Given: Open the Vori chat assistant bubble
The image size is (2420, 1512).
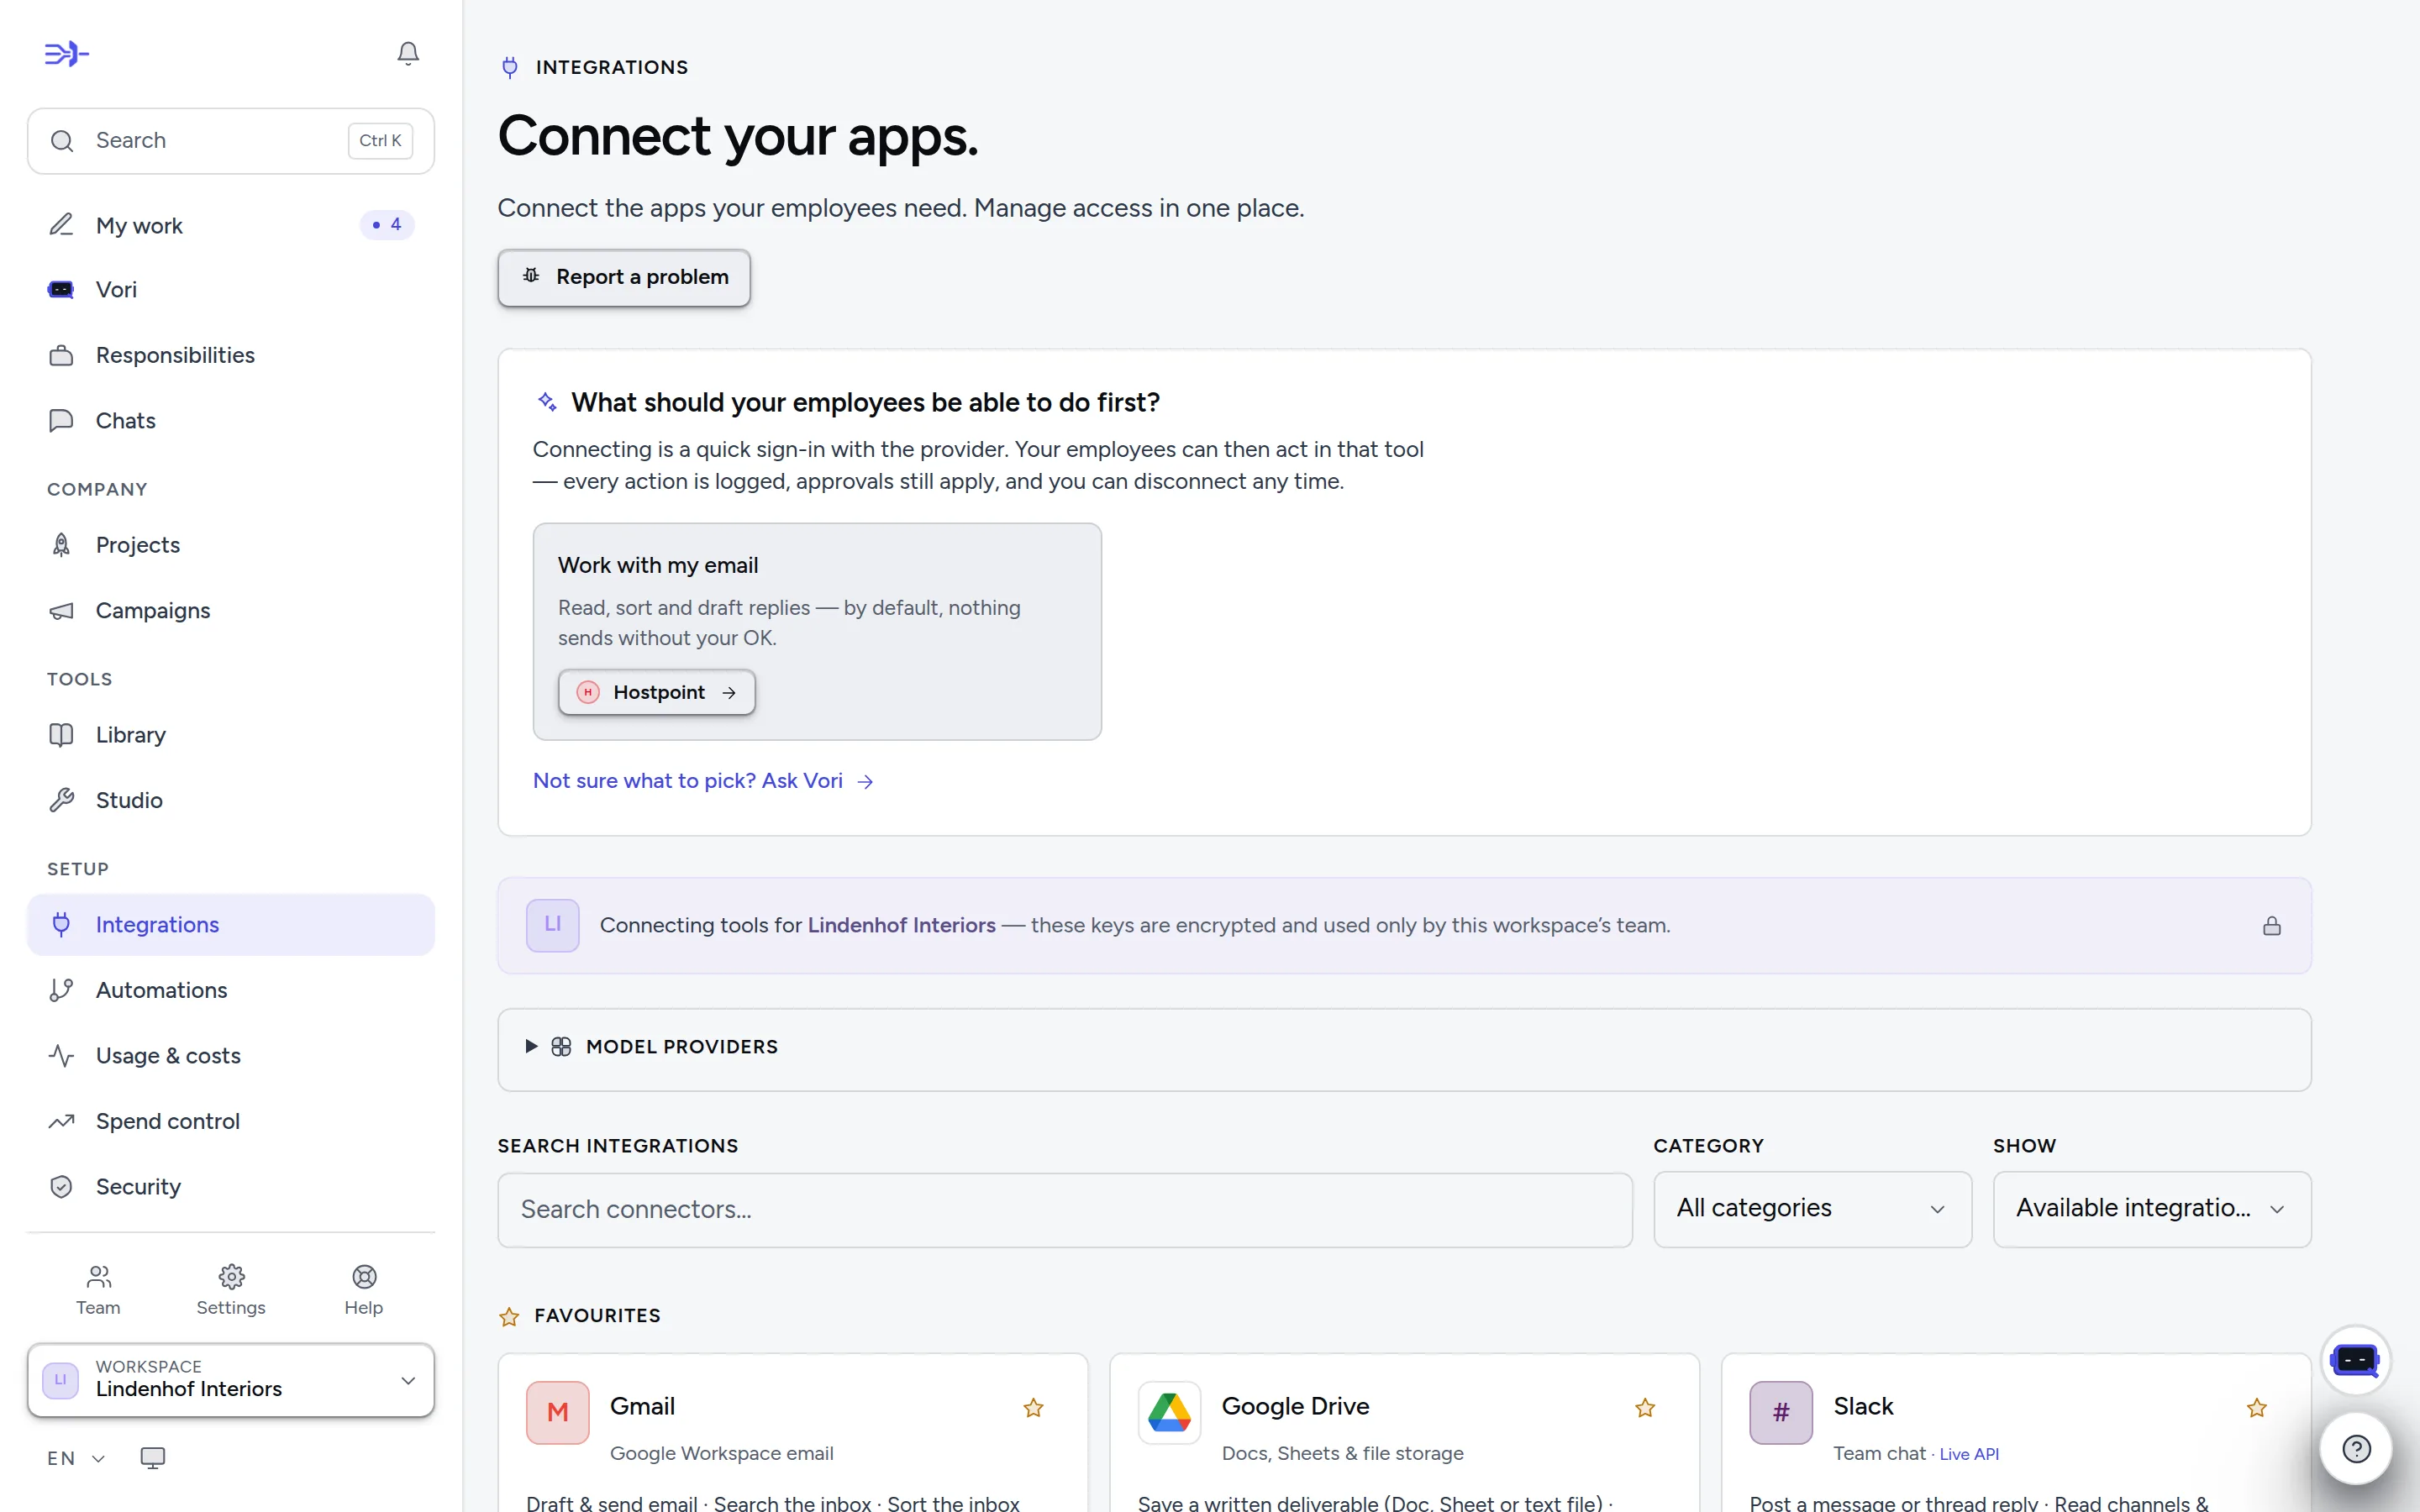Looking at the screenshot, I should click(x=2355, y=1360).
